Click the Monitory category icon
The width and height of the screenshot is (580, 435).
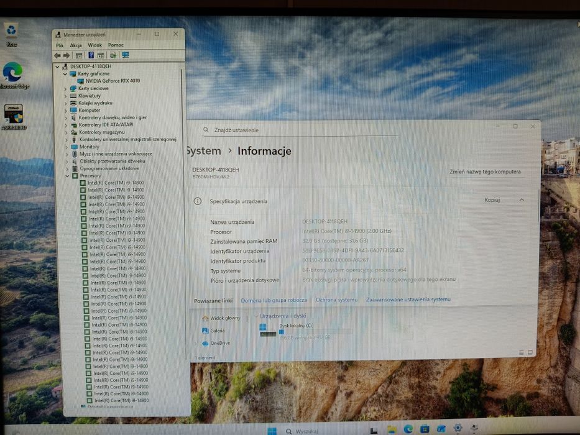coord(74,147)
